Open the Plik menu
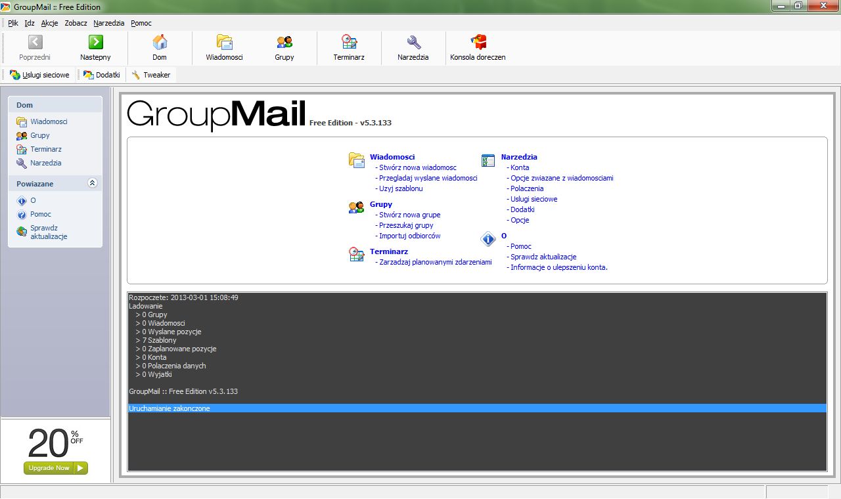This screenshot has width=841, height=499. (13, 23)
